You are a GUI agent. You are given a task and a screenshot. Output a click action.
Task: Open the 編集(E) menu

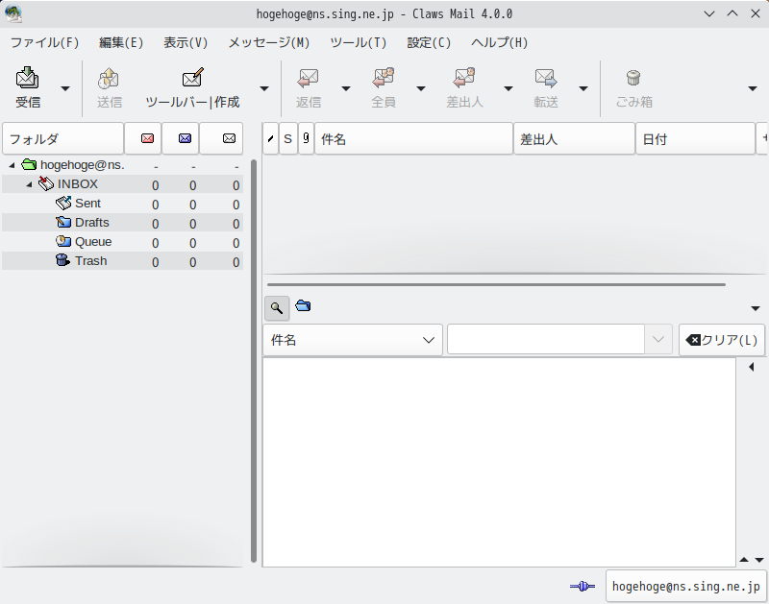pyautogui.click(x=121, y=42)
